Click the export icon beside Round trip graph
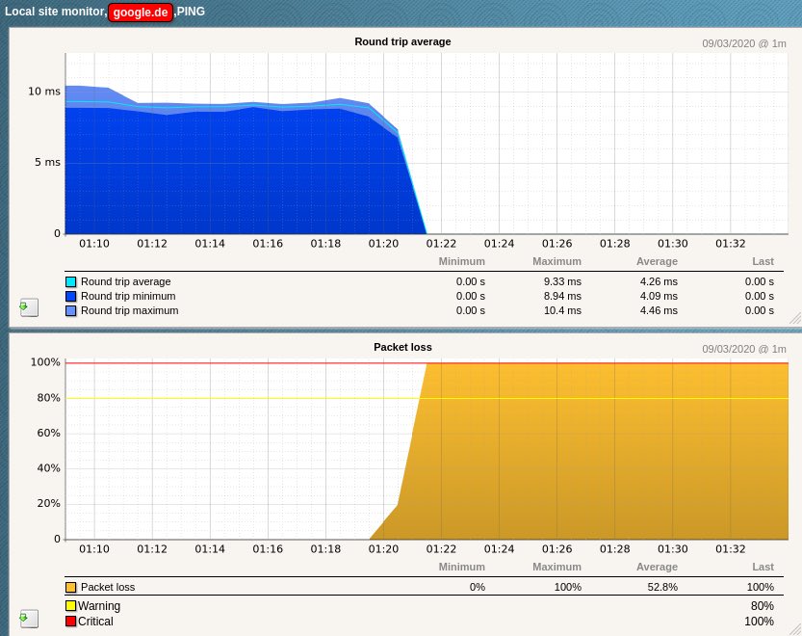The image size is (802, 636). (29, 307)
